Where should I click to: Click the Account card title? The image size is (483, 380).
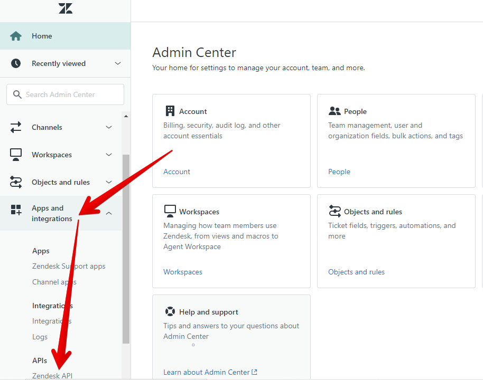click(193, 111)
